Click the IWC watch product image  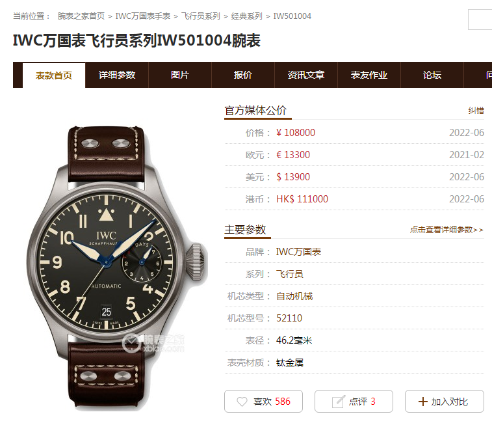point(117,268)
